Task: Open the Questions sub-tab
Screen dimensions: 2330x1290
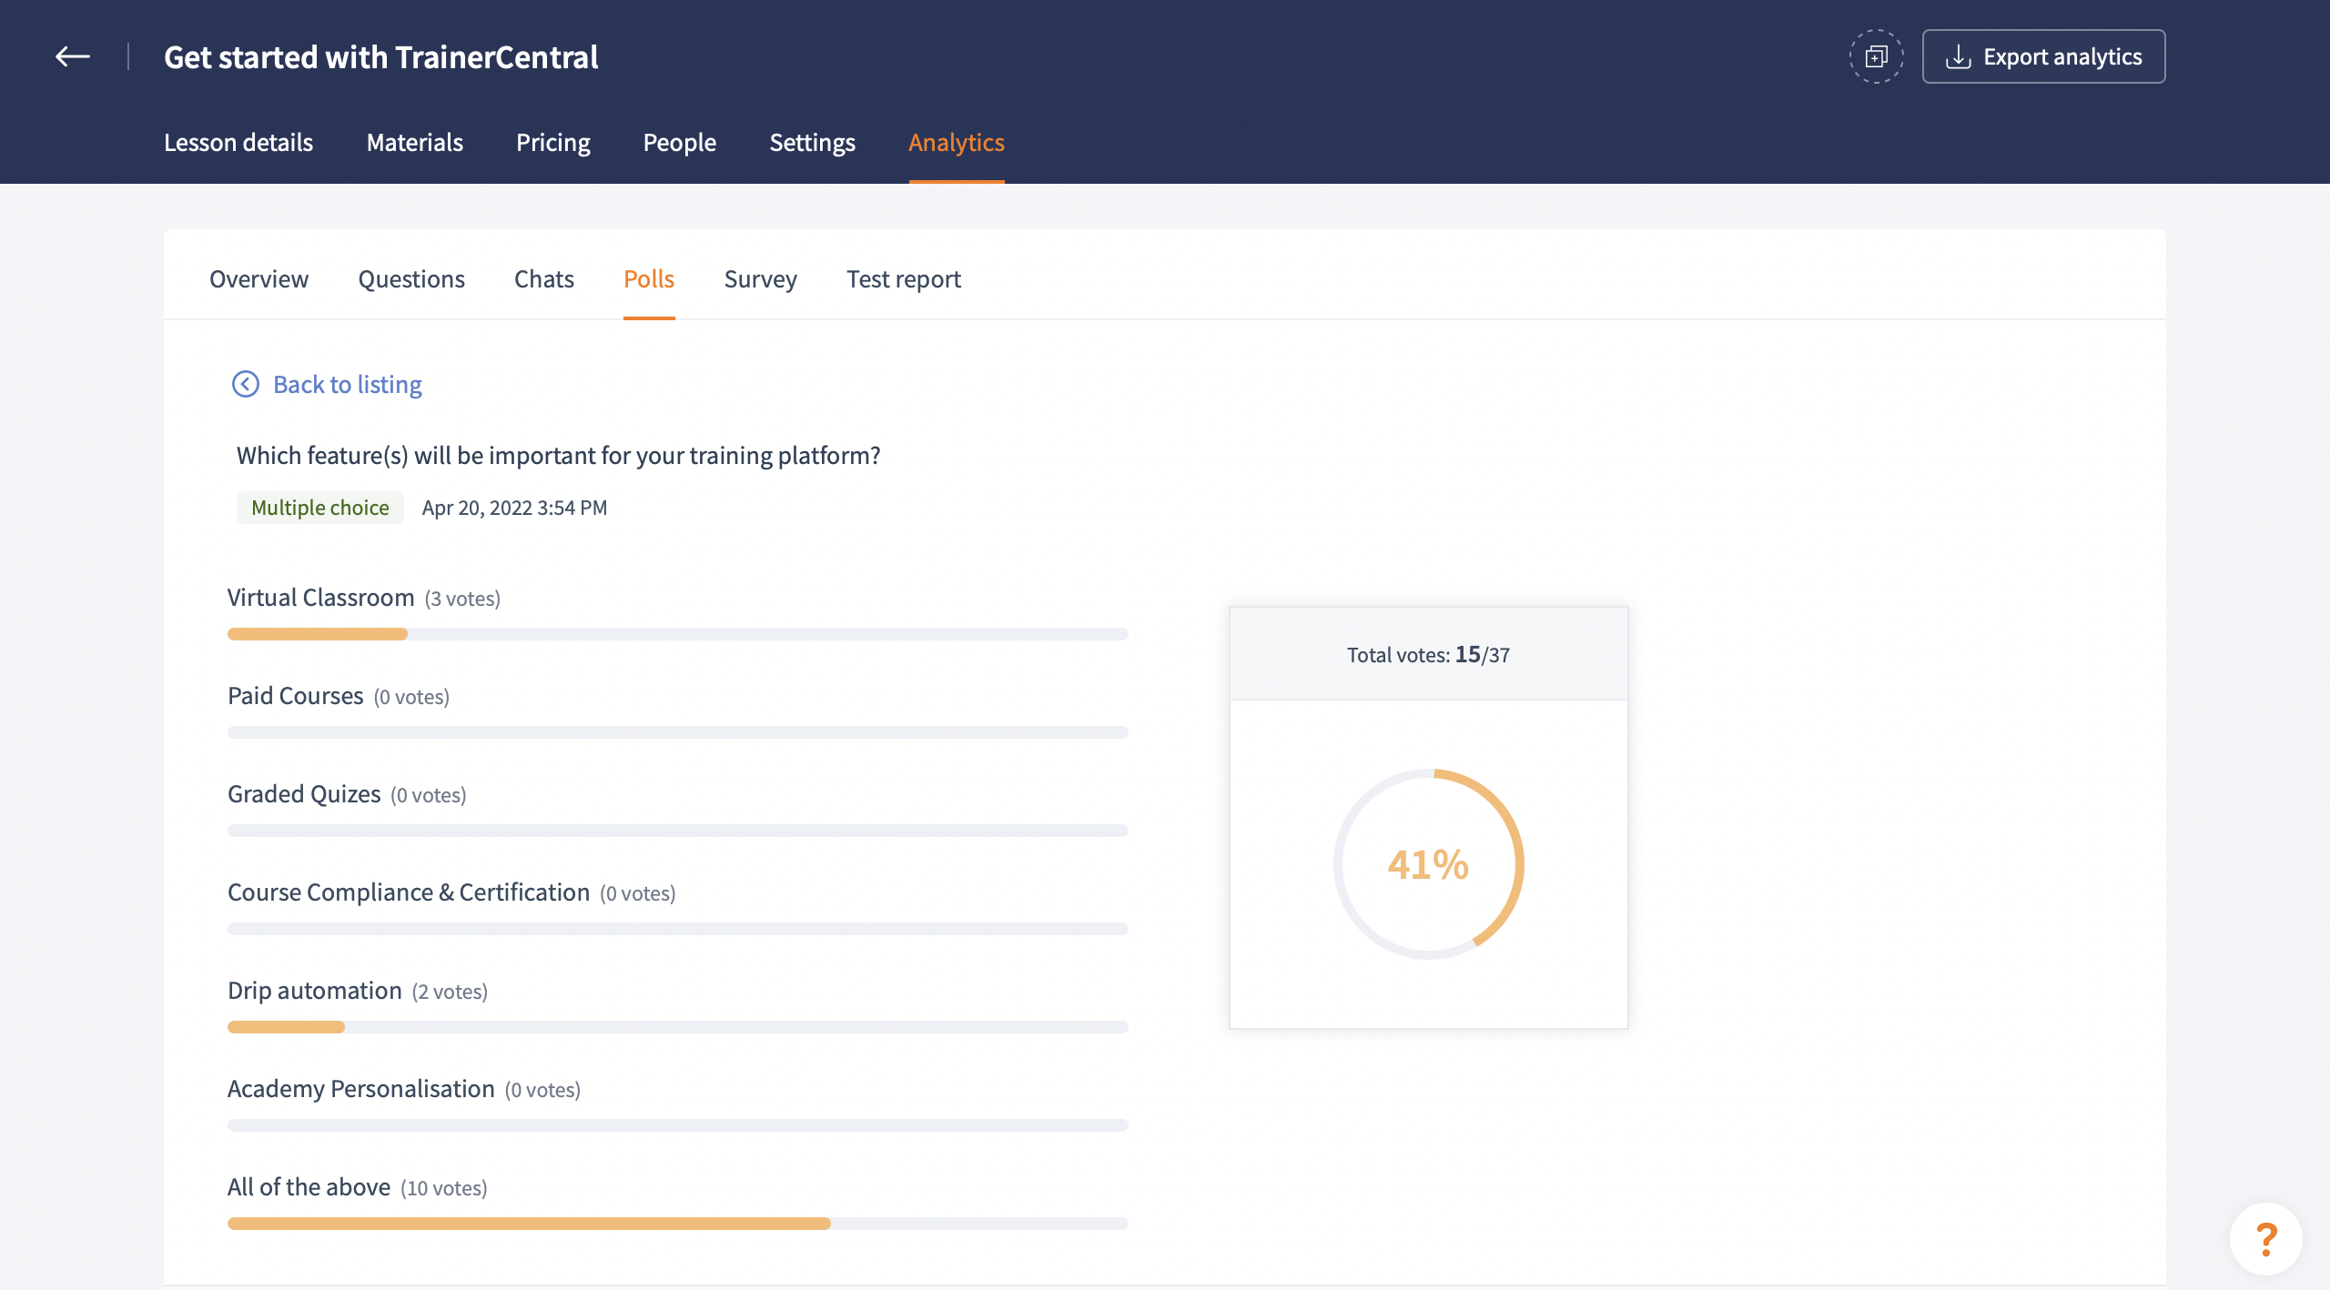Action: [x=410, y=278]
